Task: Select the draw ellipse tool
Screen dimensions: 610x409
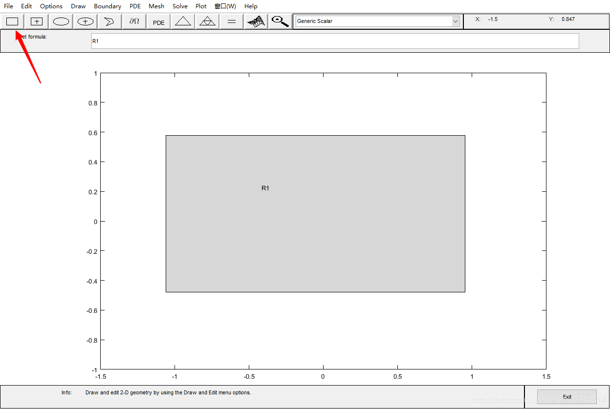Action: [x=61, y=21]
